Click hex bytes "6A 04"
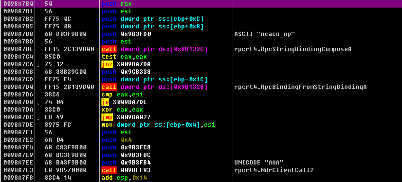The height and width of the screenshot is (182, 402). (x=54, y=140)
